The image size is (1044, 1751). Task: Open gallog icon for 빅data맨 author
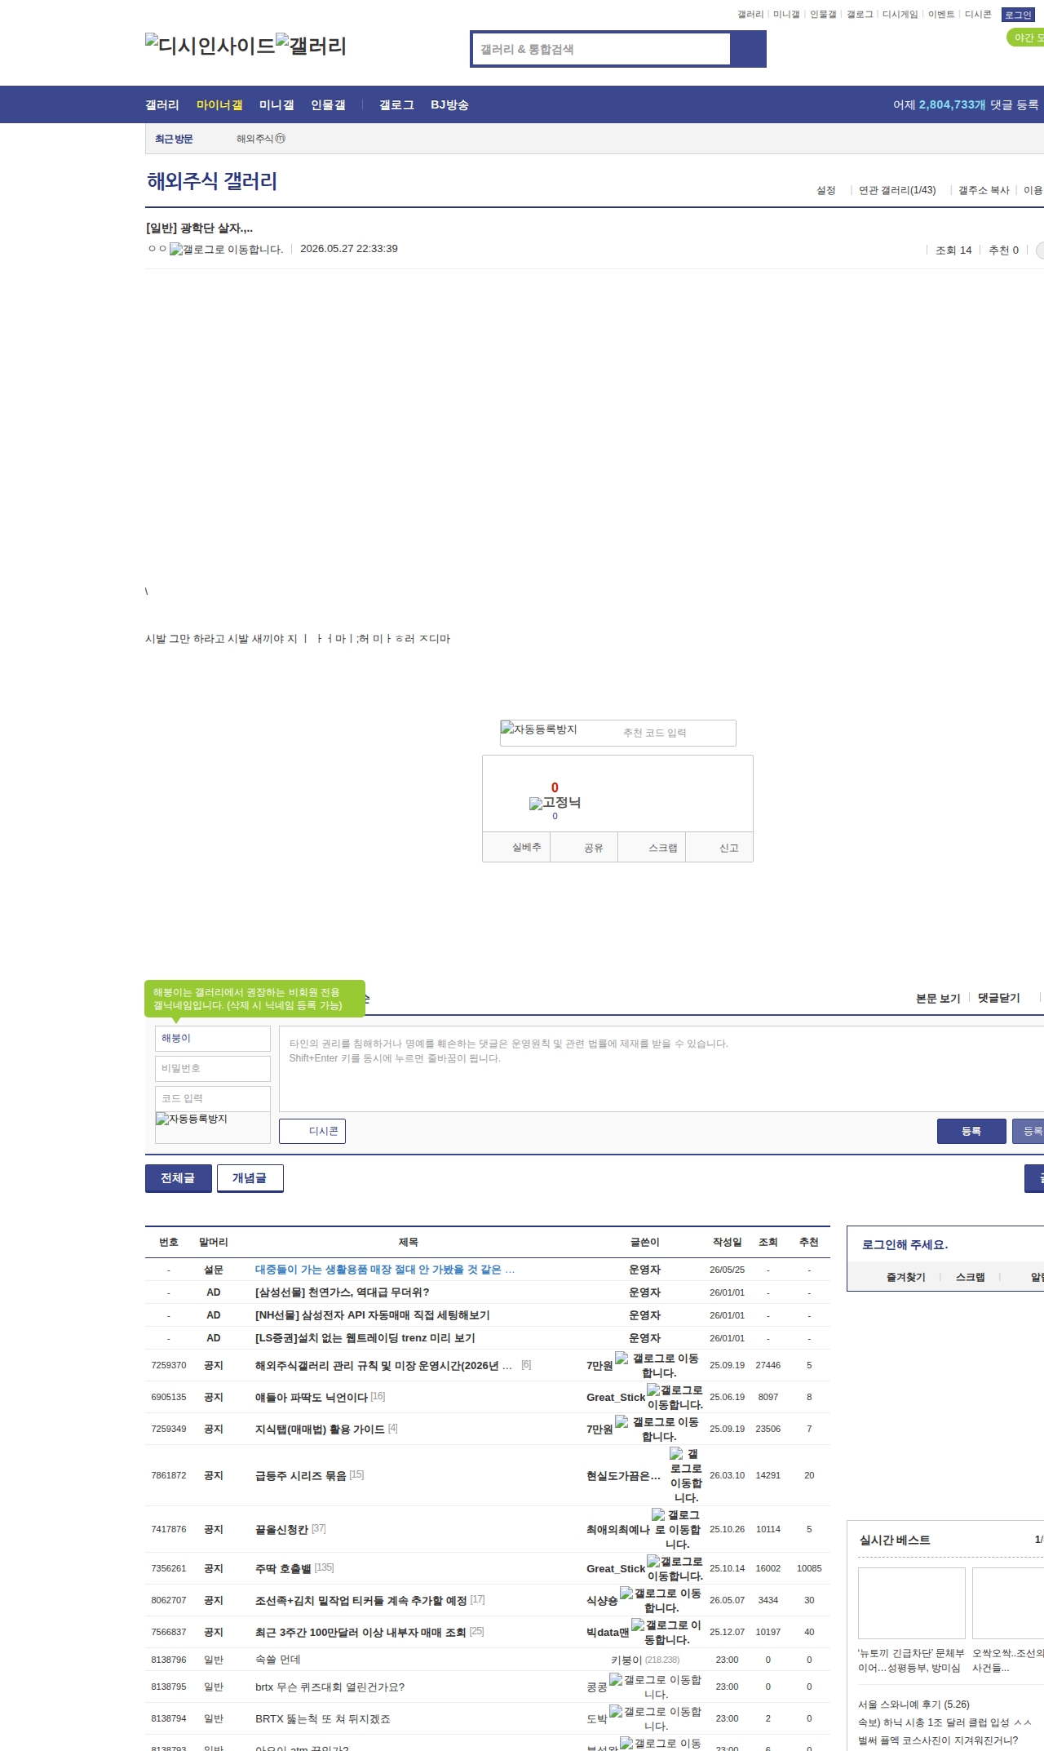click(x=667, y=1632)
